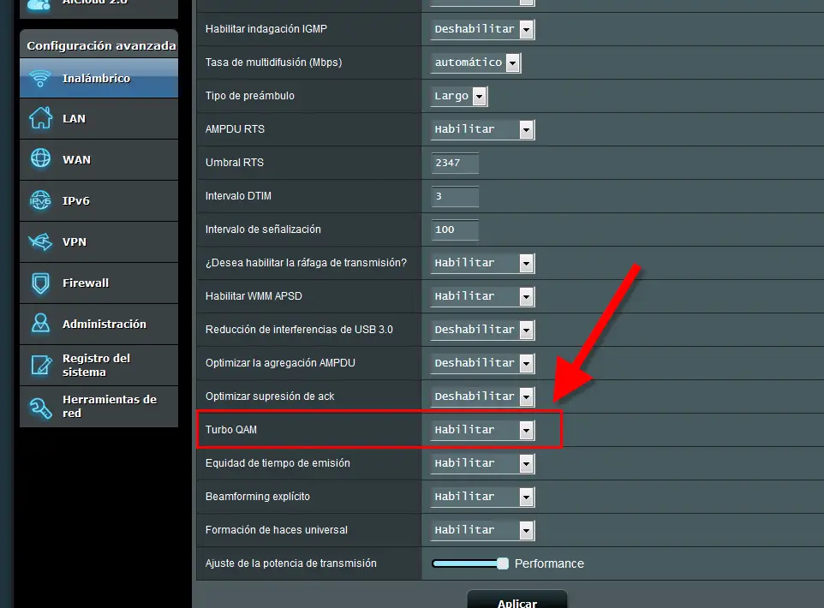The height and width of the screenshot is (608, 824).
Task: Go to the LAN menu entry
Action: (99, 119)
